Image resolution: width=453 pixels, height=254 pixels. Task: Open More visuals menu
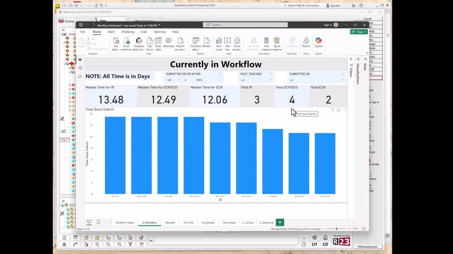[x=237, y=44]
